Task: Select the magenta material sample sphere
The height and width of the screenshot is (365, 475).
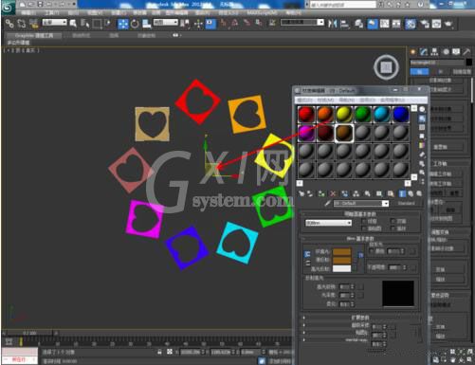Action: click(306, 133)
